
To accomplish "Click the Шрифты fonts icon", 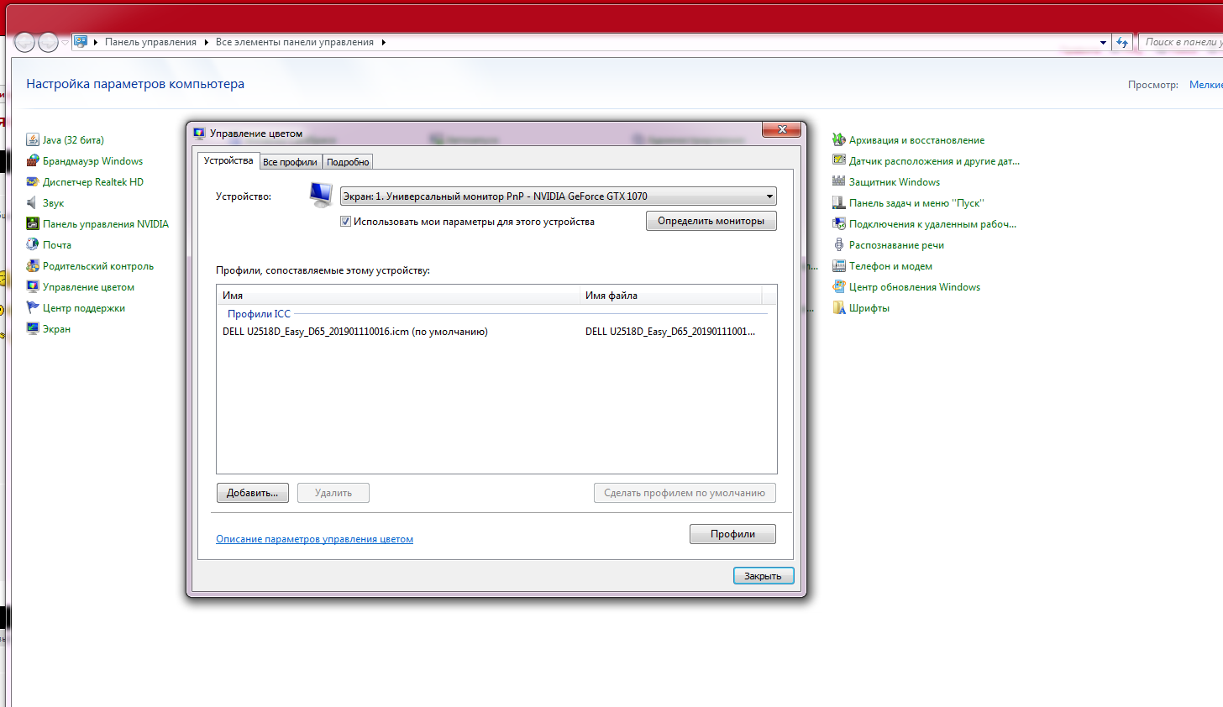I will coord(838,308).
